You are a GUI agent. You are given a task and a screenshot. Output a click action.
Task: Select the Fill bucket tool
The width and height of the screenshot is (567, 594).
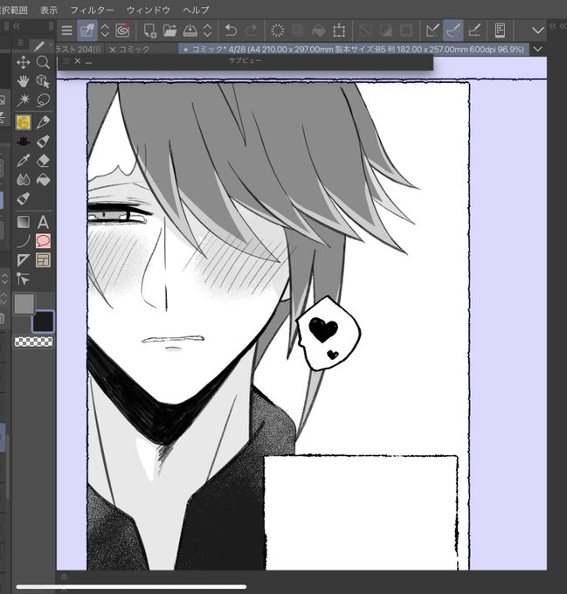tap(43, 180)
